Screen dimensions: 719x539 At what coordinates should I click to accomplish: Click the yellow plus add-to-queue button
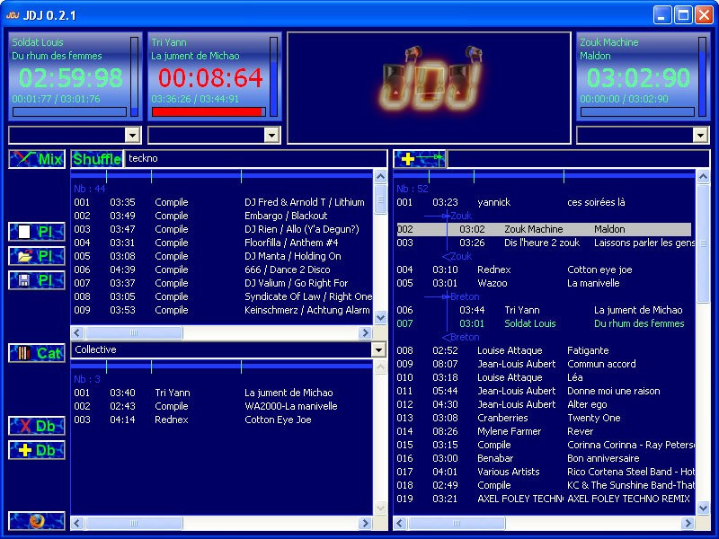[420, 159]
